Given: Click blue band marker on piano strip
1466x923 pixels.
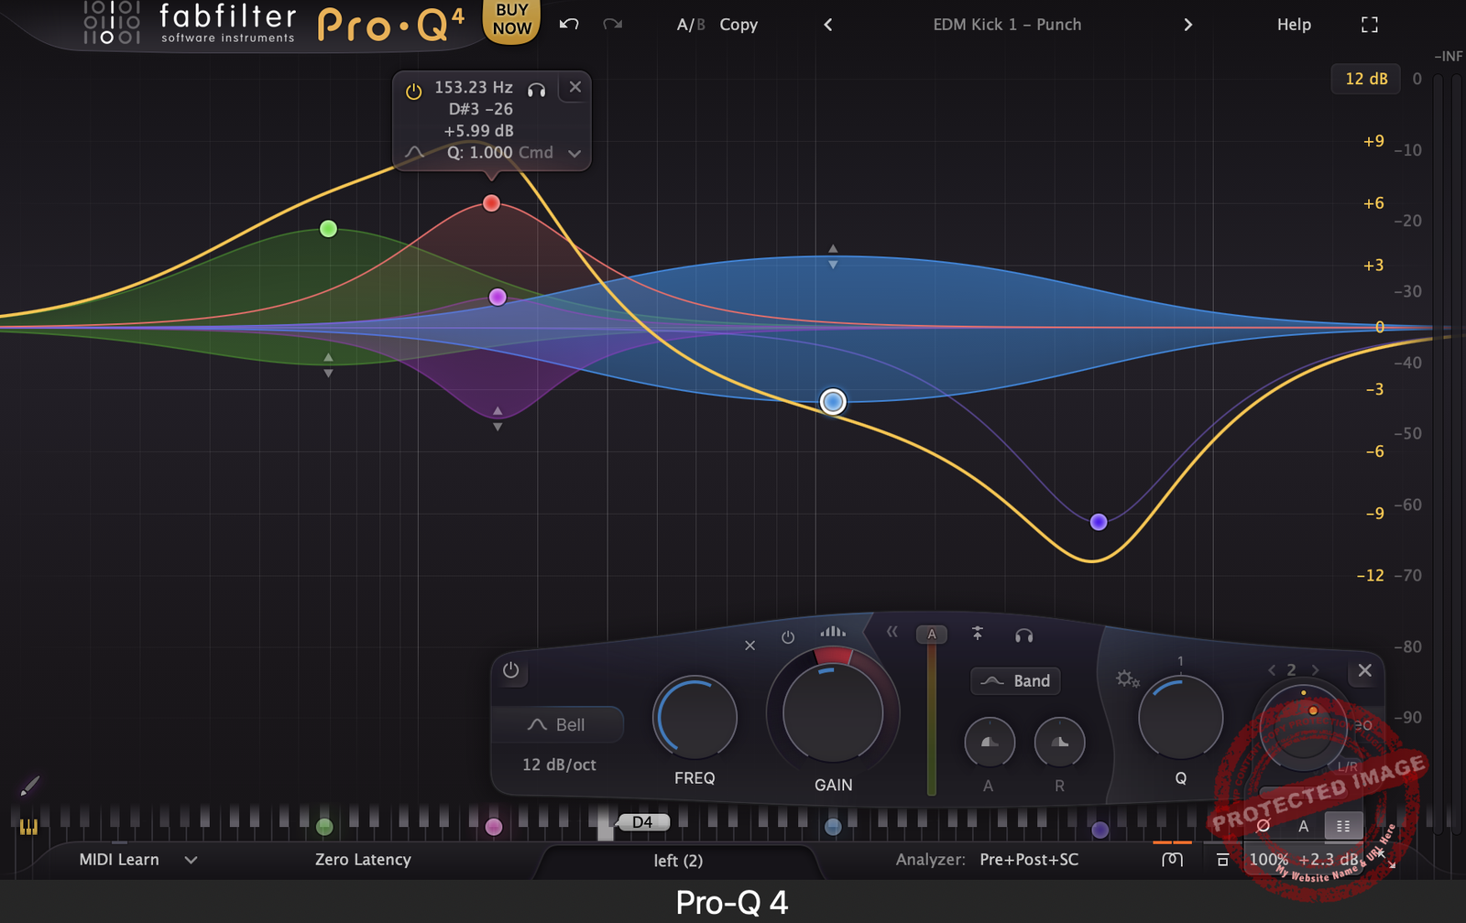Looking at the screenshot, I should (x=833, y=828).
